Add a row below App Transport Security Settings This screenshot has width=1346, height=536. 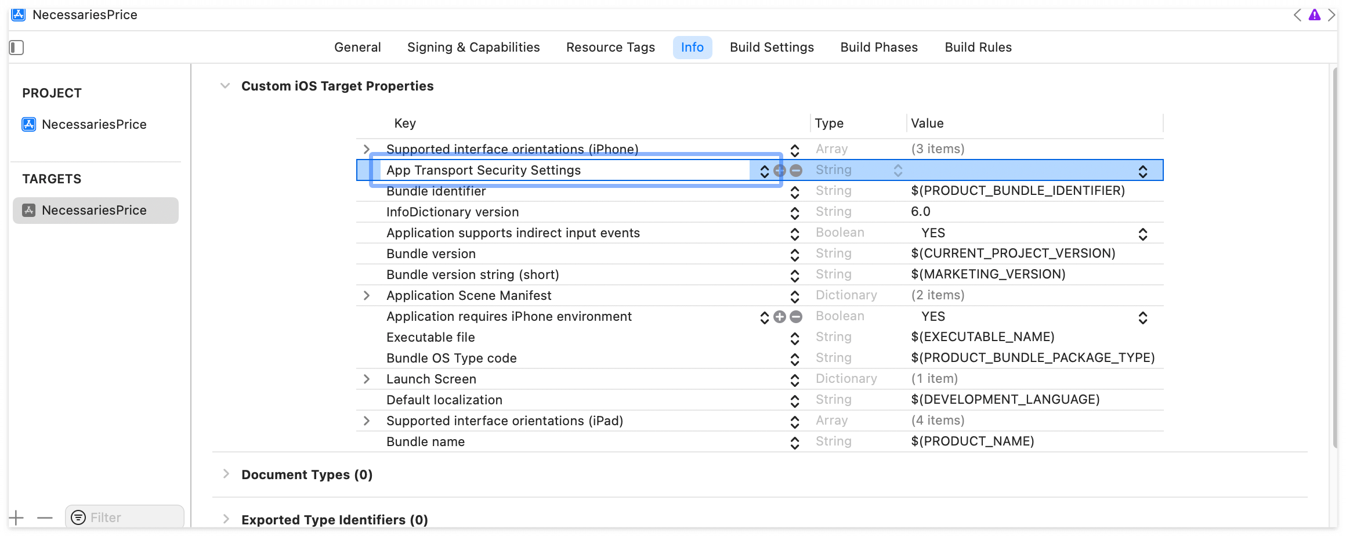780,171
